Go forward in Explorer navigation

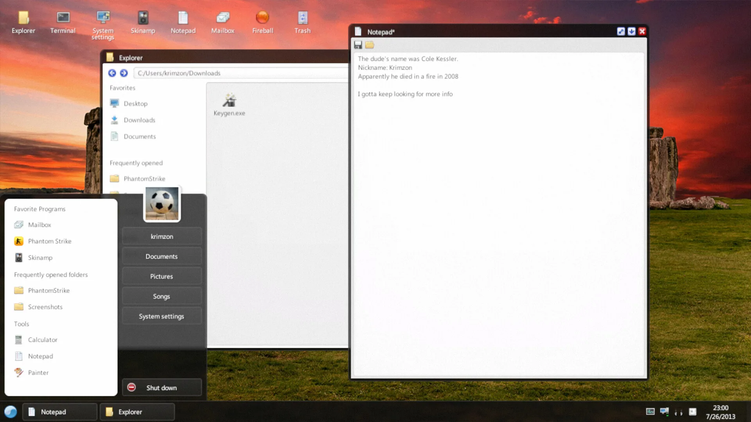coord(124,73)
